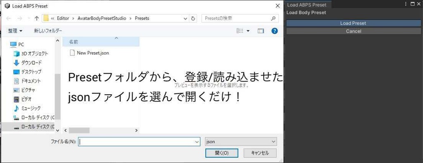Expand the file name history dropdown arrow
The height and width of the screenshot is (163, 423).
click(197, 142)
